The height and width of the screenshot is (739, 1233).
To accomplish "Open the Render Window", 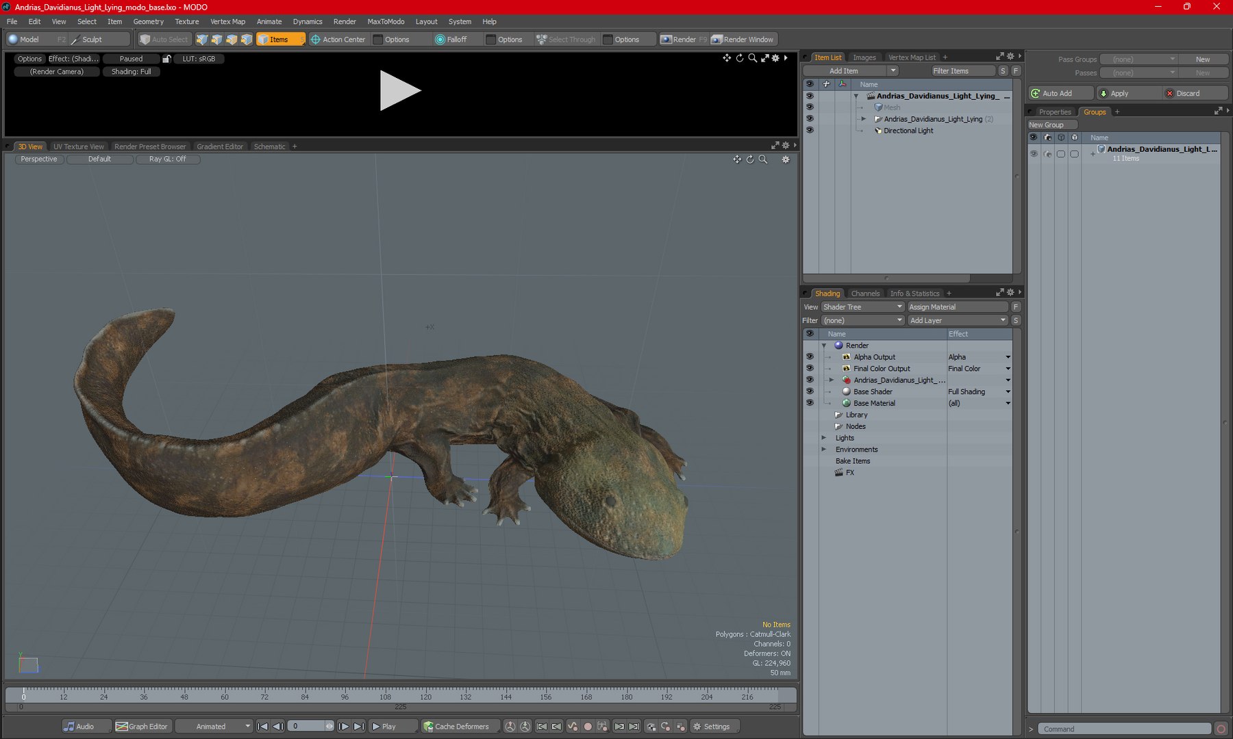I will click(743, 40).
